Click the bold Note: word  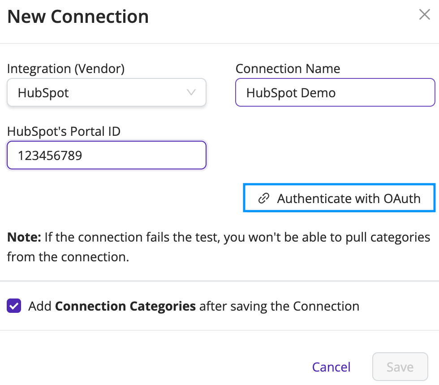point(24,237)
